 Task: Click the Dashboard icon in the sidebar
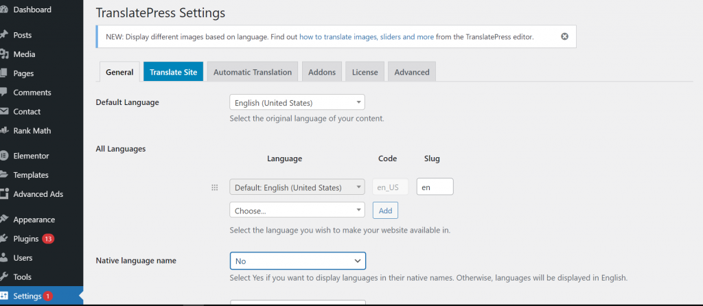(x=3, y=10)
